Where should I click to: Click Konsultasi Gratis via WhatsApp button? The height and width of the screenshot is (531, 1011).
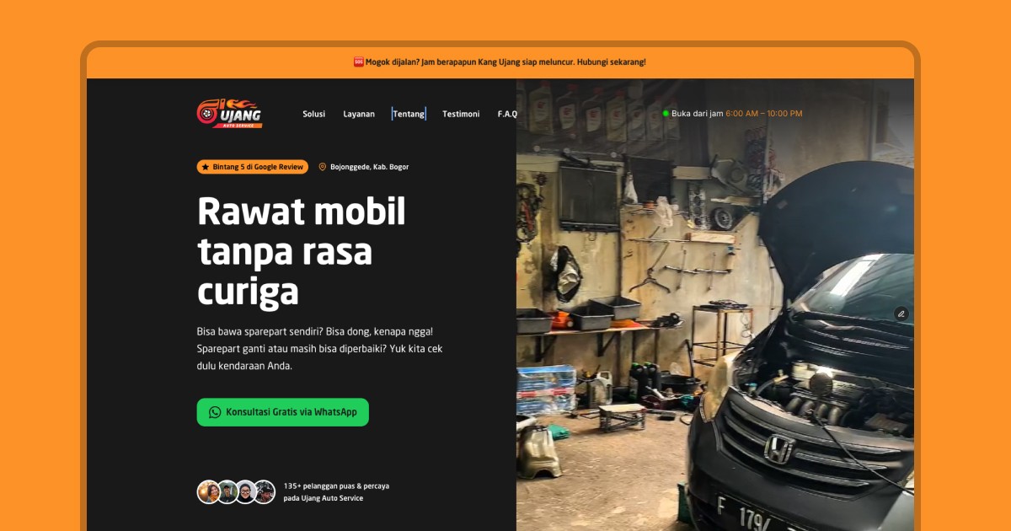[283, 412]
